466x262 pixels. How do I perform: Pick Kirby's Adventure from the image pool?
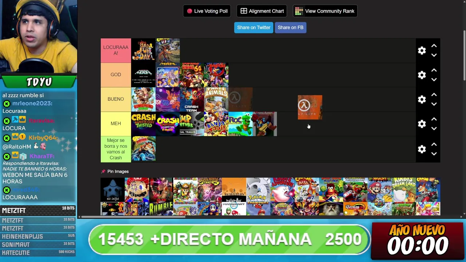283,190
